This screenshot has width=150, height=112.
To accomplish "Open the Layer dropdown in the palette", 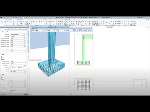I will tap(25, 72).
